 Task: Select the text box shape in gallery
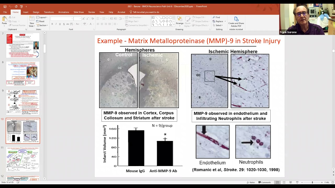(153, 18)
